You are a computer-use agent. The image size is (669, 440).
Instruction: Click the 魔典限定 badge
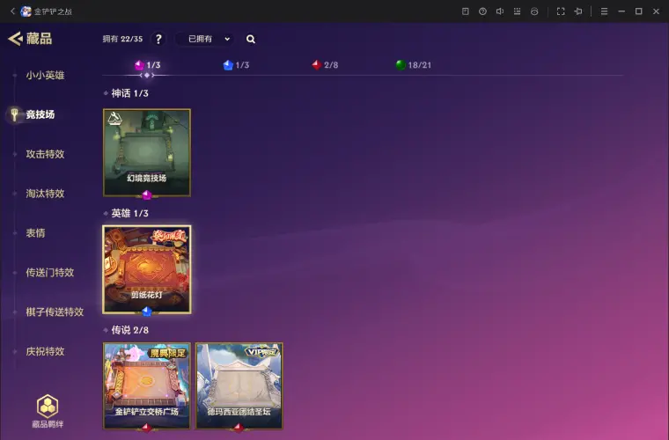(x=168, y=353)
